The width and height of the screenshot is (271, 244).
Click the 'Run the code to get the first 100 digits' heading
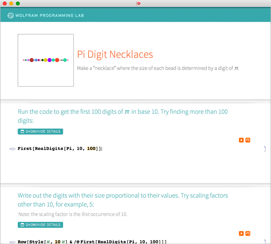pyautogui.click(x=123, y=116)
